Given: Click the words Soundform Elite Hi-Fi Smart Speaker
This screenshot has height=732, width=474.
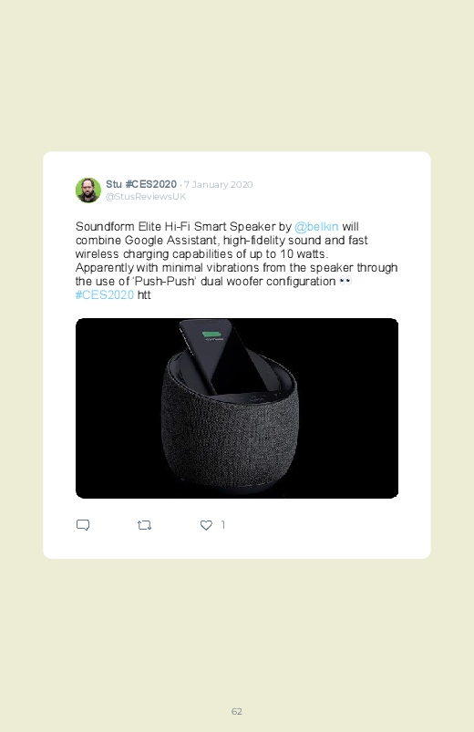Looking at the screenshot, I should (176, 227).
